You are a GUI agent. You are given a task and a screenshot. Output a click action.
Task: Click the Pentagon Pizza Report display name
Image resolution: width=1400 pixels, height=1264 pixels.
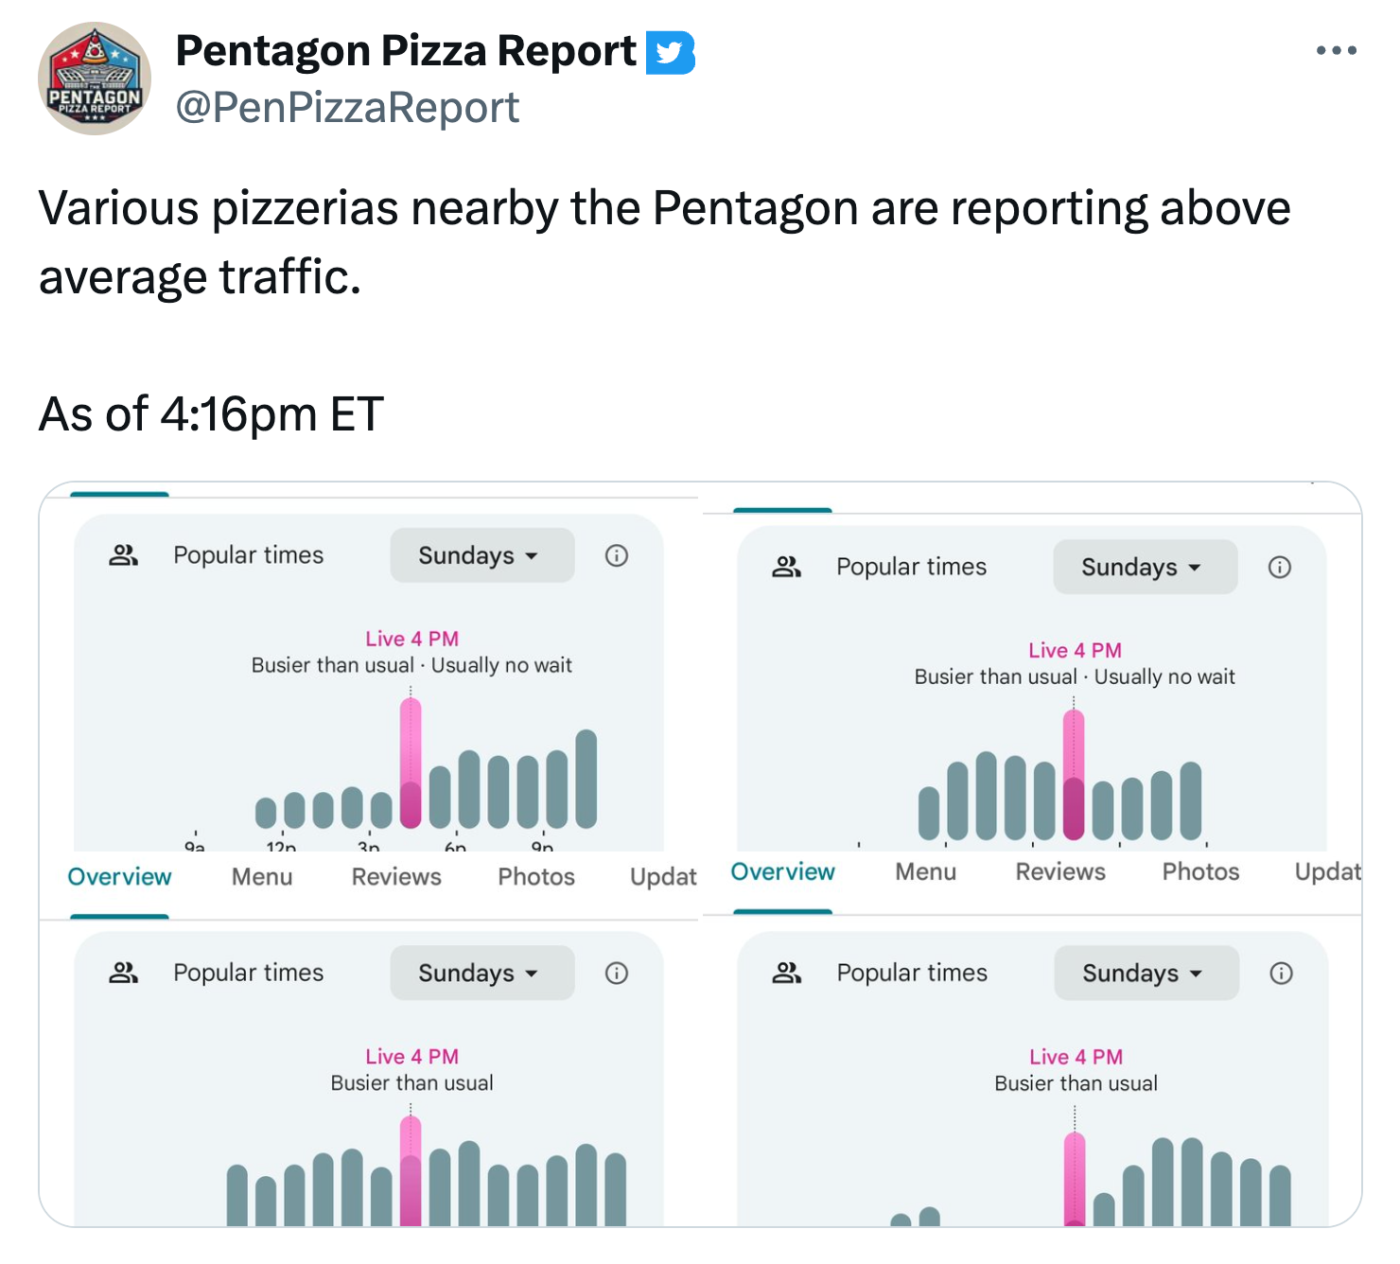coord(406,51)
